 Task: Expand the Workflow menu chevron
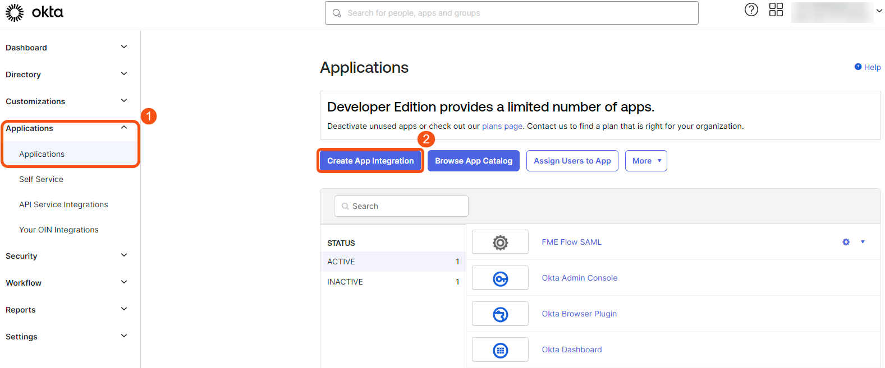click(124, 282)
